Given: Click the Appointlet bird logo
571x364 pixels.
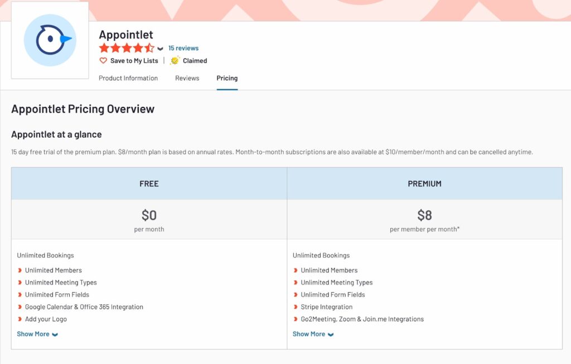Looking at the screenshot, I should click(50, 40).
